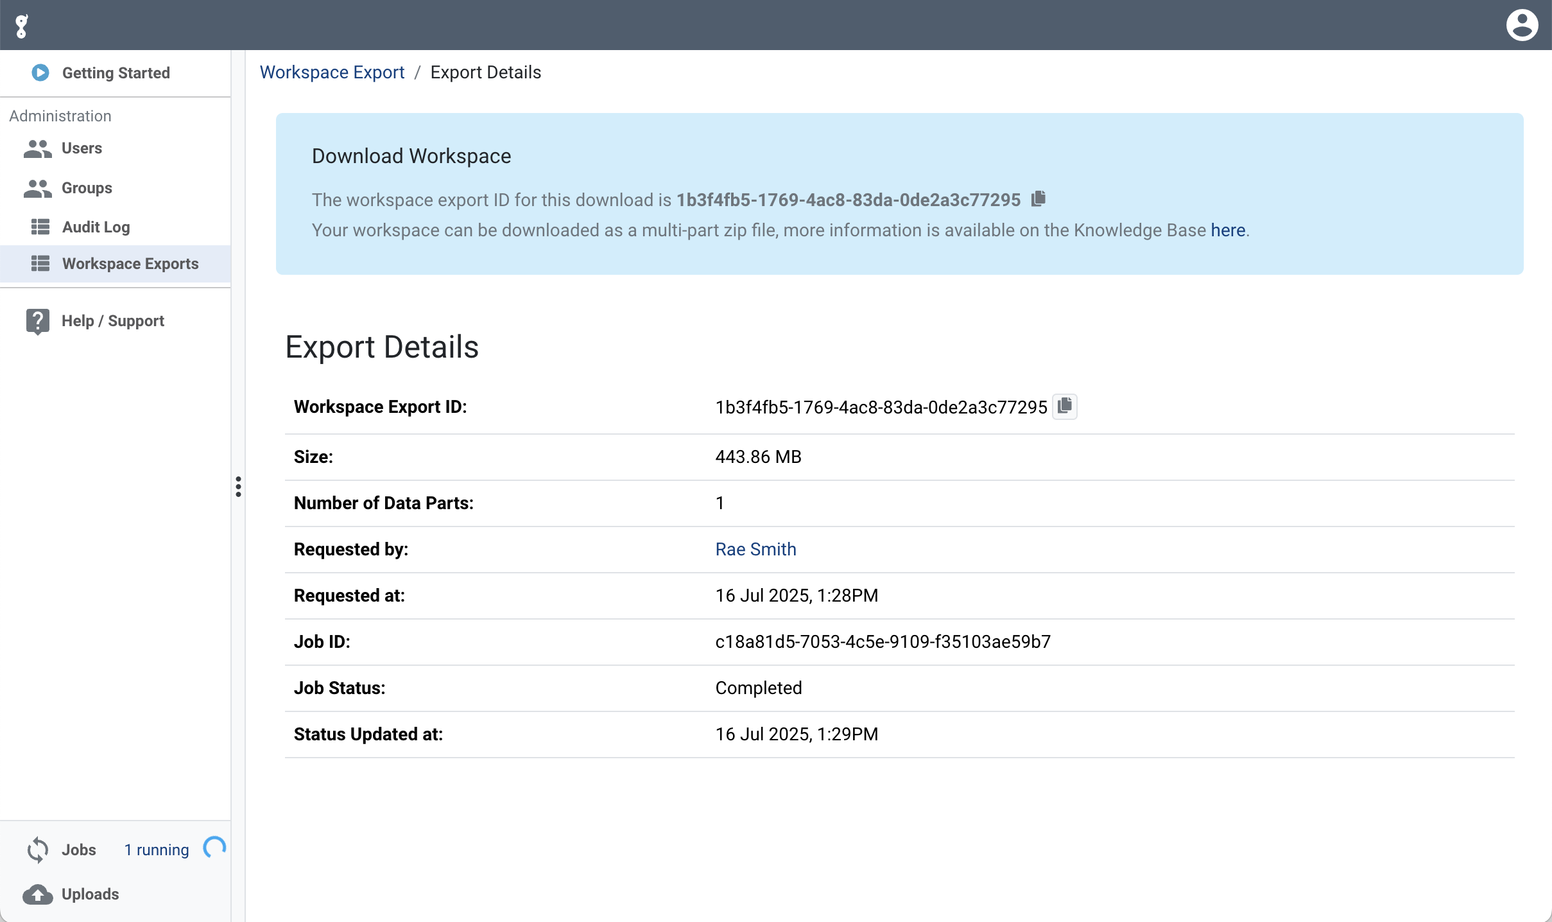Click the Workspace Export breadcrumb link
This screenshot has width=1552, height=922.
[x=332, y=73]
